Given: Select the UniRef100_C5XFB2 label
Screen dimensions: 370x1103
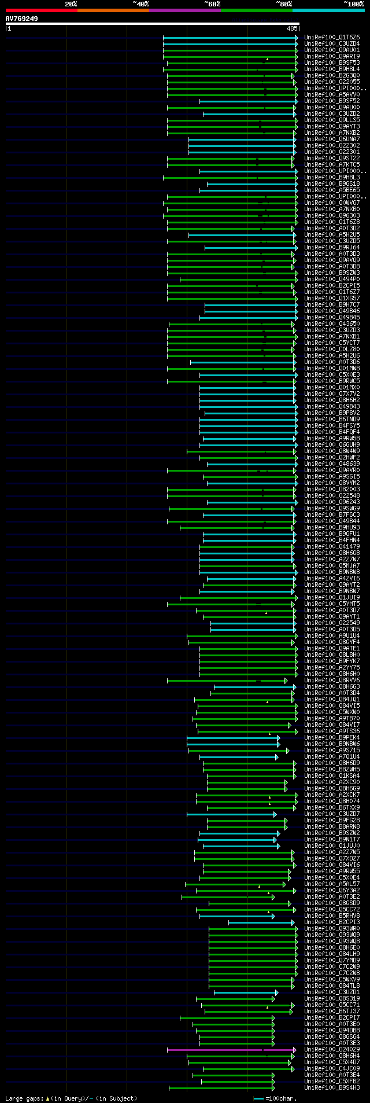Looking at the screenshot, I should pyautogui.click(x=332, y=1082).
